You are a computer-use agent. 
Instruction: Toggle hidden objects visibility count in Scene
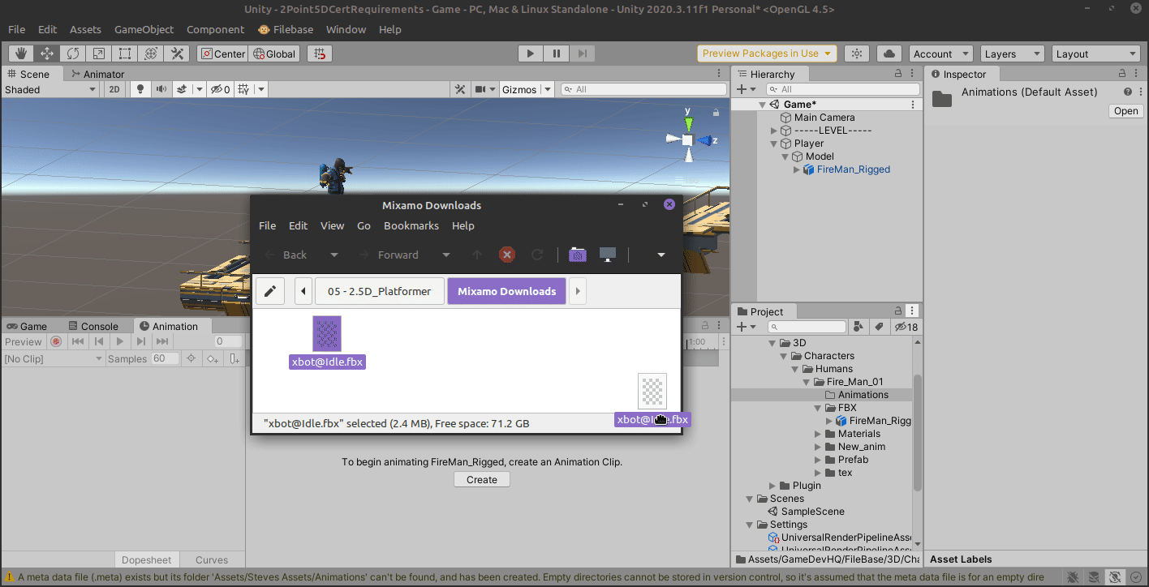click(x=220, y=89)
